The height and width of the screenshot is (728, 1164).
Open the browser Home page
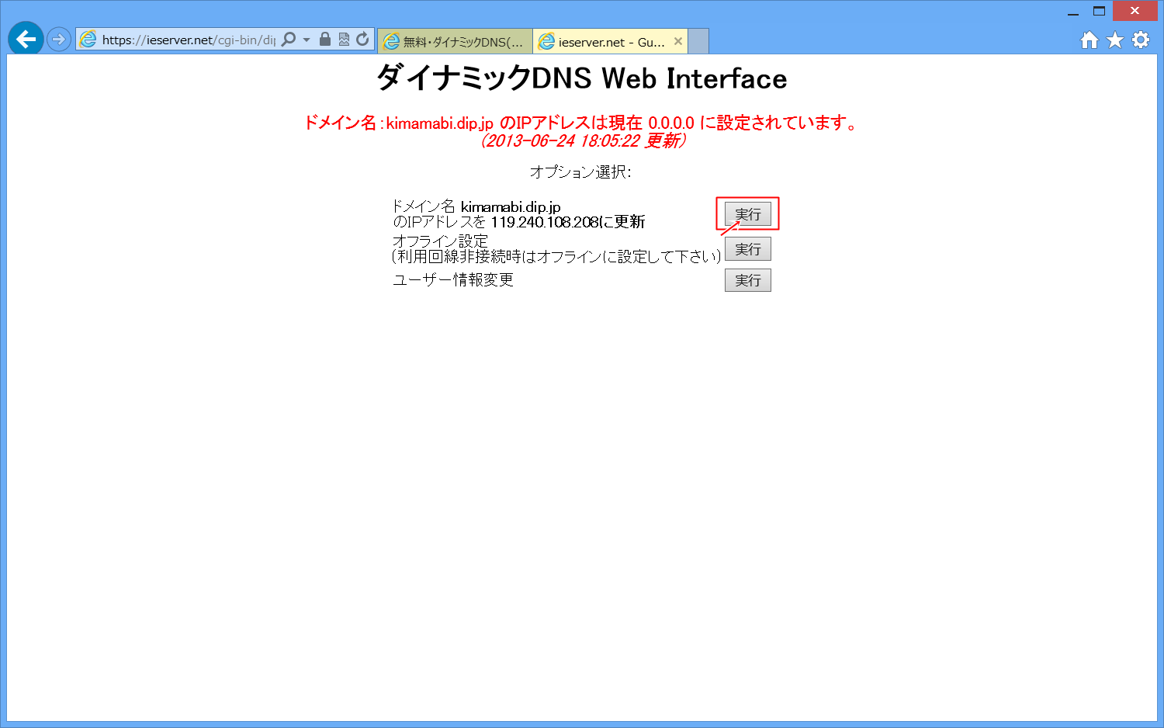pyautogui.click(x=1089, y=39)
